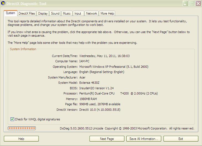Viewport: 202px width, 146px height.
Task: Click the processor value 'Pentium(R) Dual-Core CPU'
Action: (x=97, y=93)
